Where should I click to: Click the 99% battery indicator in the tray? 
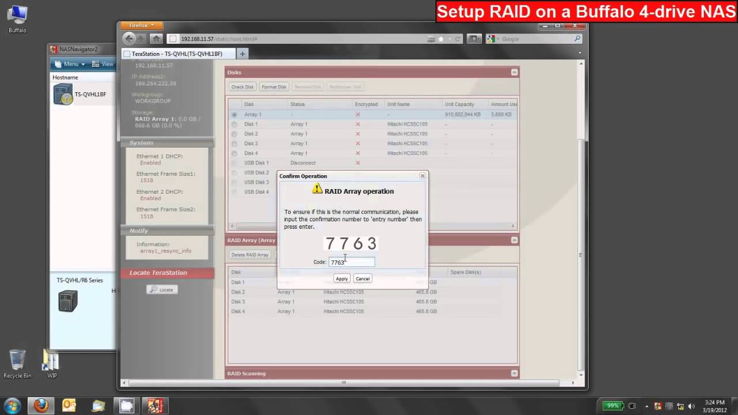coord(613,405)
